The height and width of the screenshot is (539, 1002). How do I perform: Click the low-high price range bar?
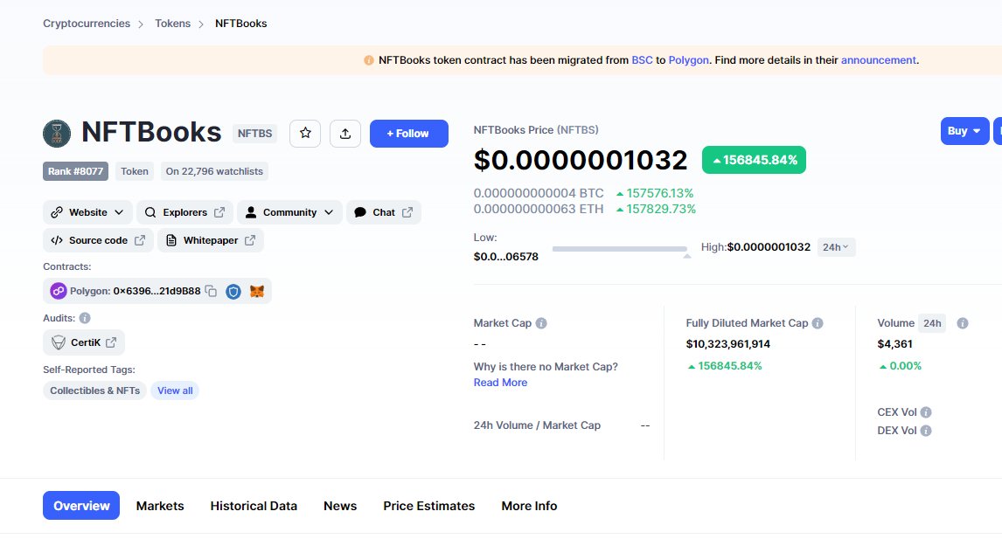pyautogui.click(x=619, y=249)
